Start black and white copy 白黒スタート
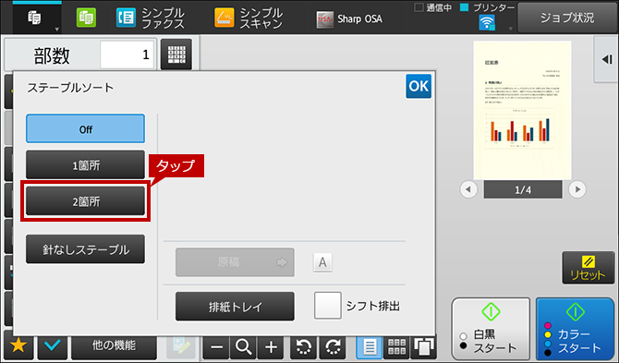Screen dimensions: 619x363 click(491, 329)
